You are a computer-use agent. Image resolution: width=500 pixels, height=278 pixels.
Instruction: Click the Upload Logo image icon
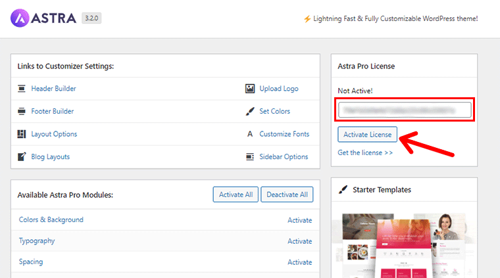point(250,89)
